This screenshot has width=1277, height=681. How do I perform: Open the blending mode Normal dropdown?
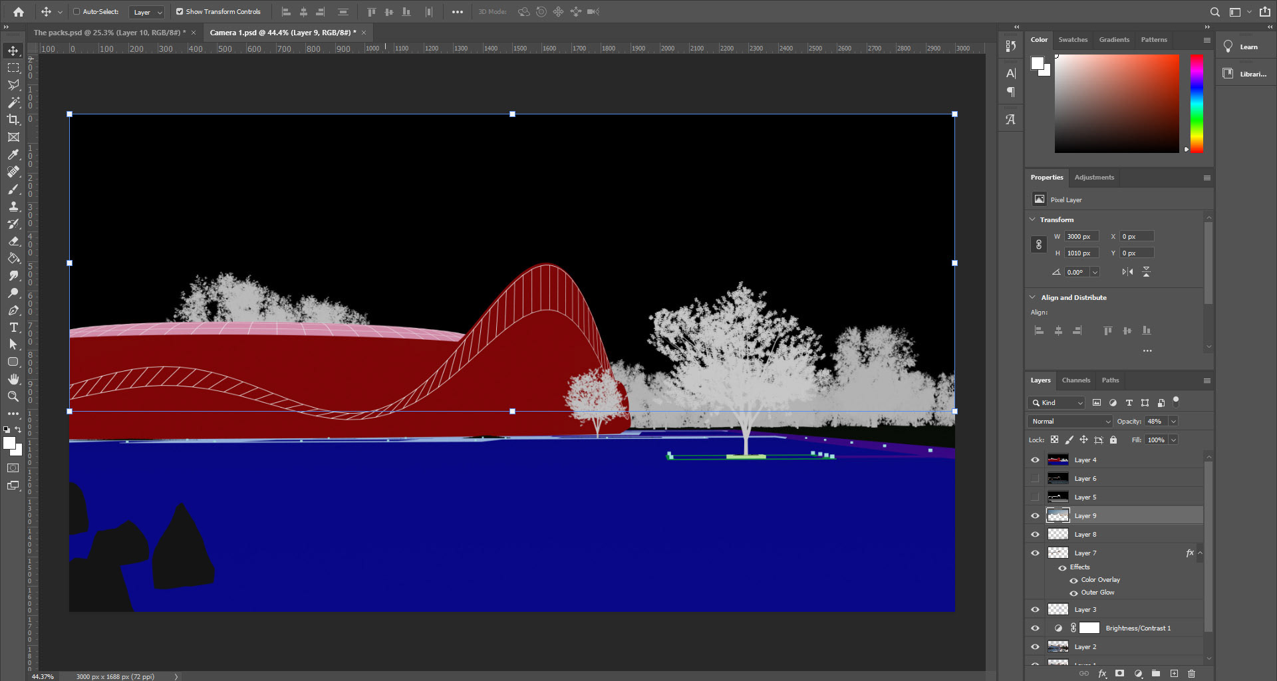click(x=1071, y=421)
